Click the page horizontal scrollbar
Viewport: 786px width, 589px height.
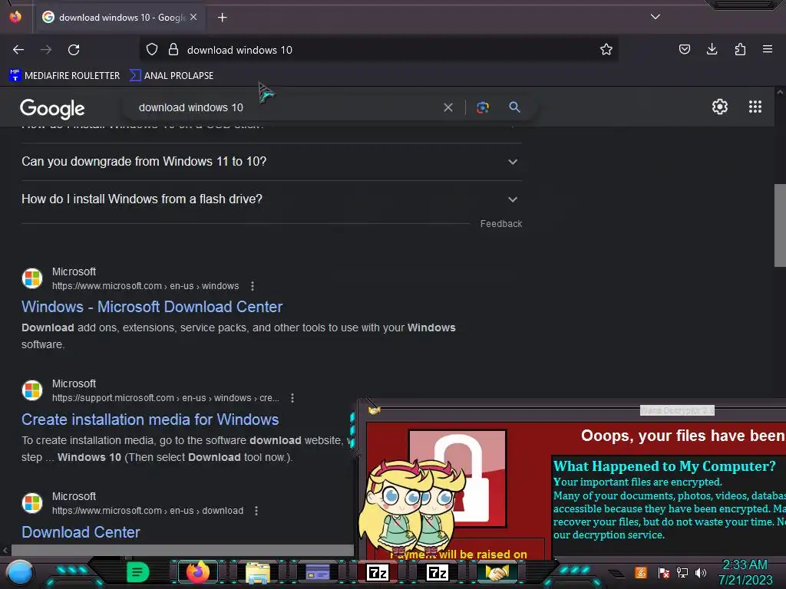coord(182,550)
